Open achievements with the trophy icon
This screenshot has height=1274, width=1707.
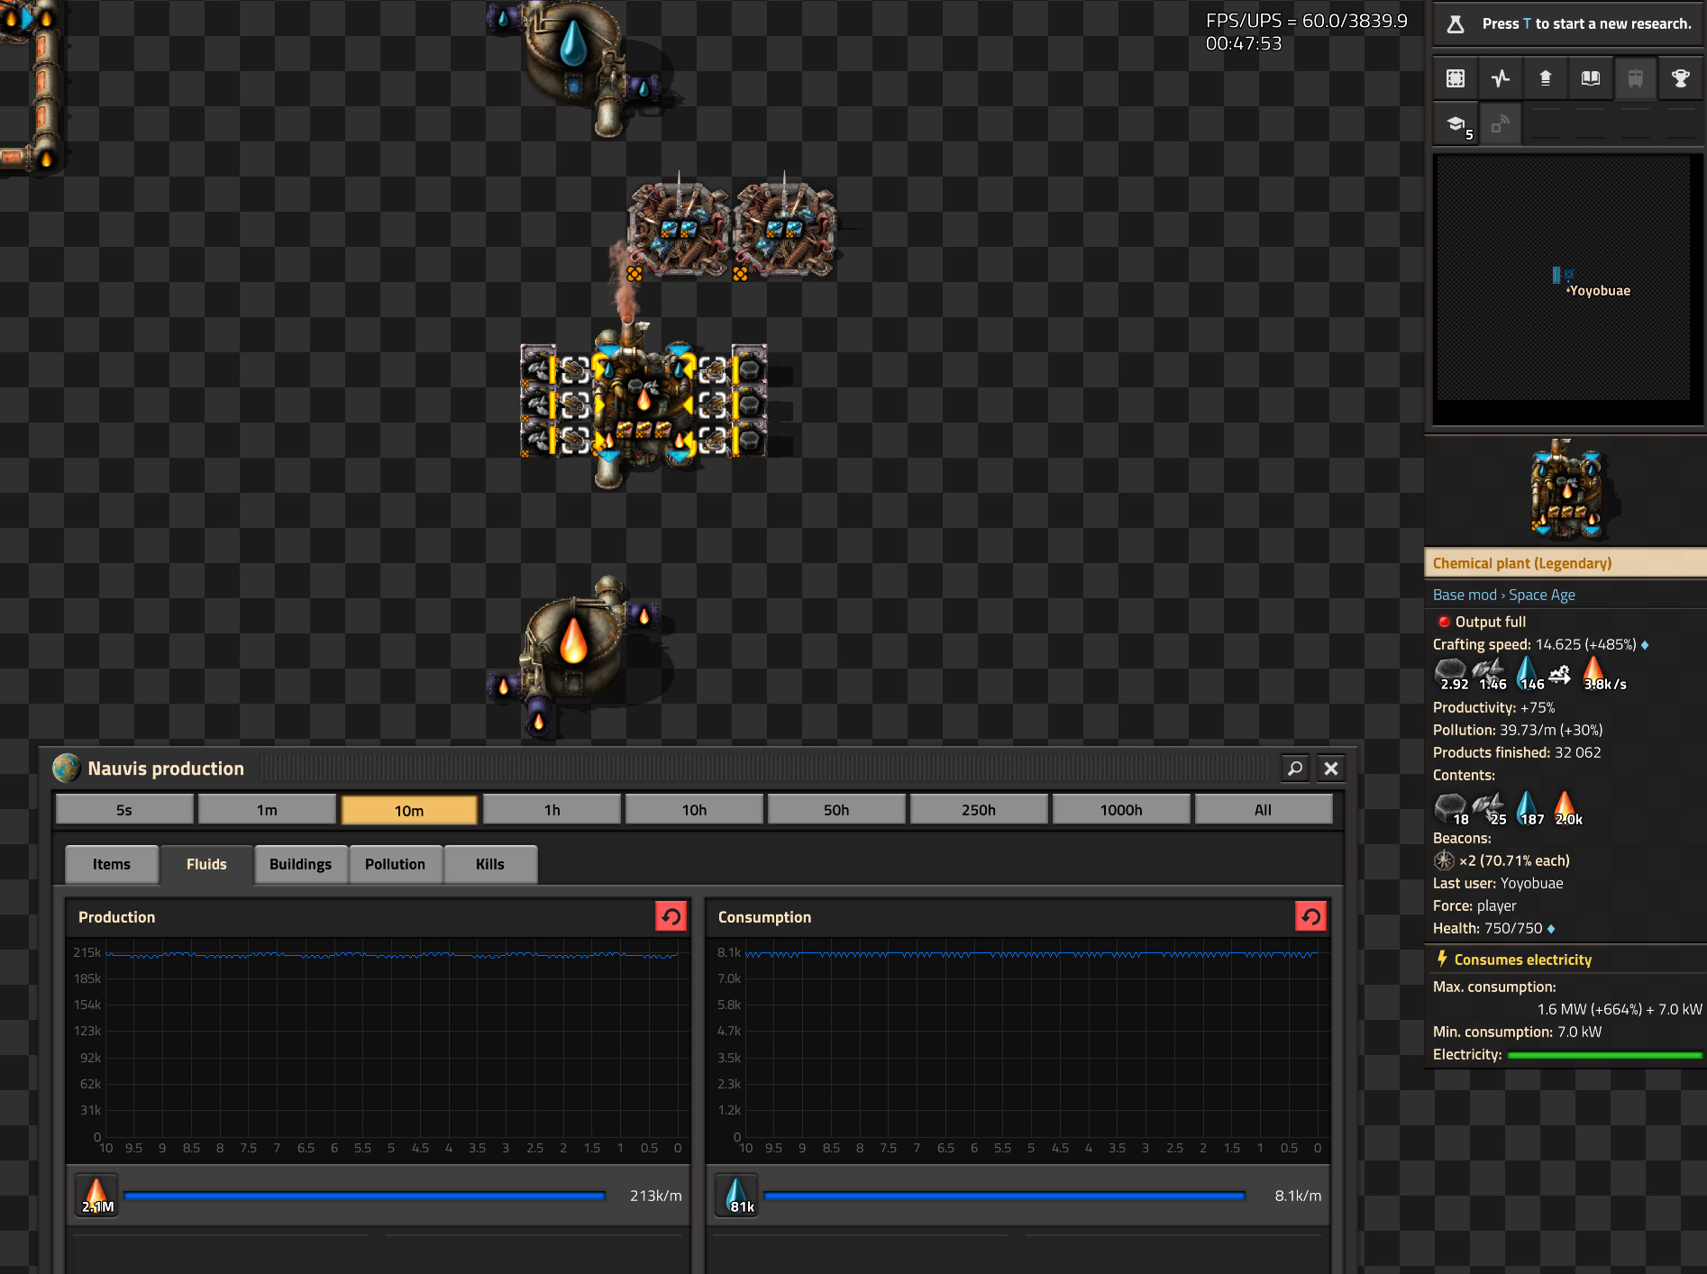[x=1680, y=78]
